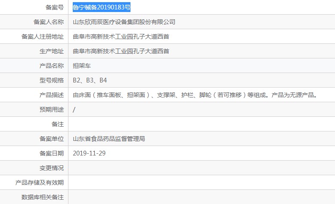Select model value B2、B3、B4

click(90, 80)
